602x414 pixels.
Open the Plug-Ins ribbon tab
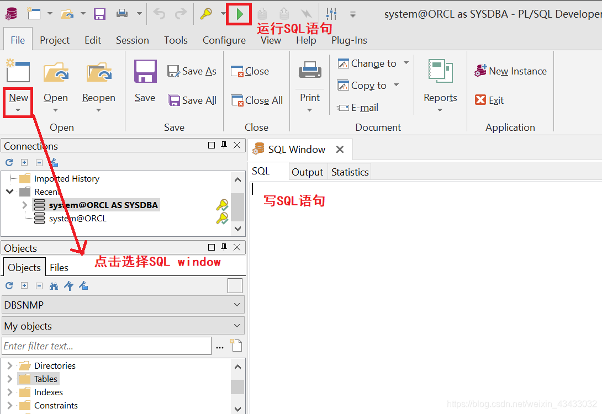tap(349, 40)
